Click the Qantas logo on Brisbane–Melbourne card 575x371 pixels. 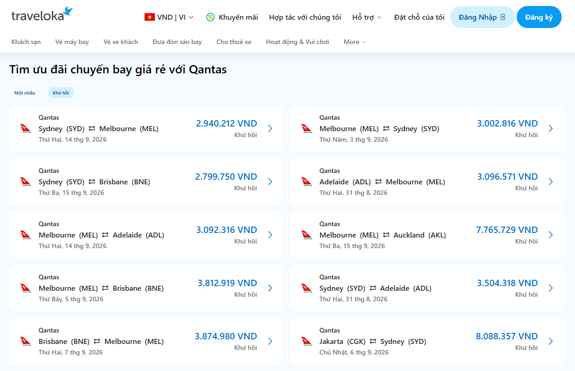point(25,341)
